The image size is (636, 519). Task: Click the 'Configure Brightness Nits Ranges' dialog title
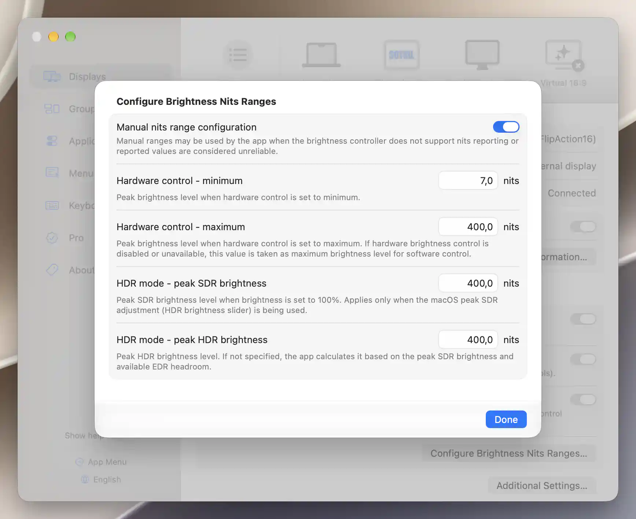tap(196, 102)
